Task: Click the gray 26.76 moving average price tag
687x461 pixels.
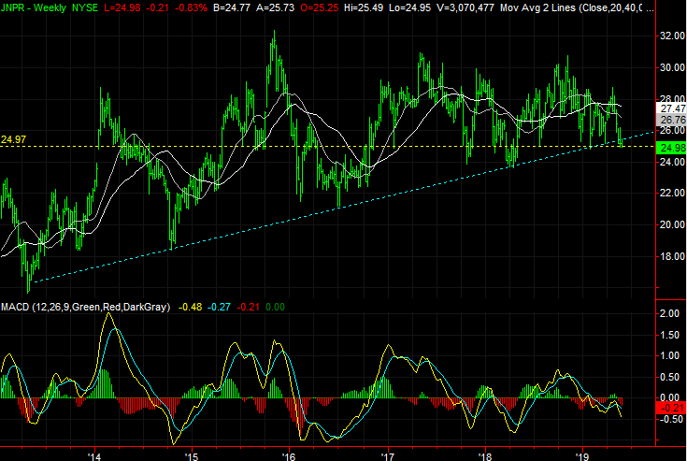Action: pos(673,120)
